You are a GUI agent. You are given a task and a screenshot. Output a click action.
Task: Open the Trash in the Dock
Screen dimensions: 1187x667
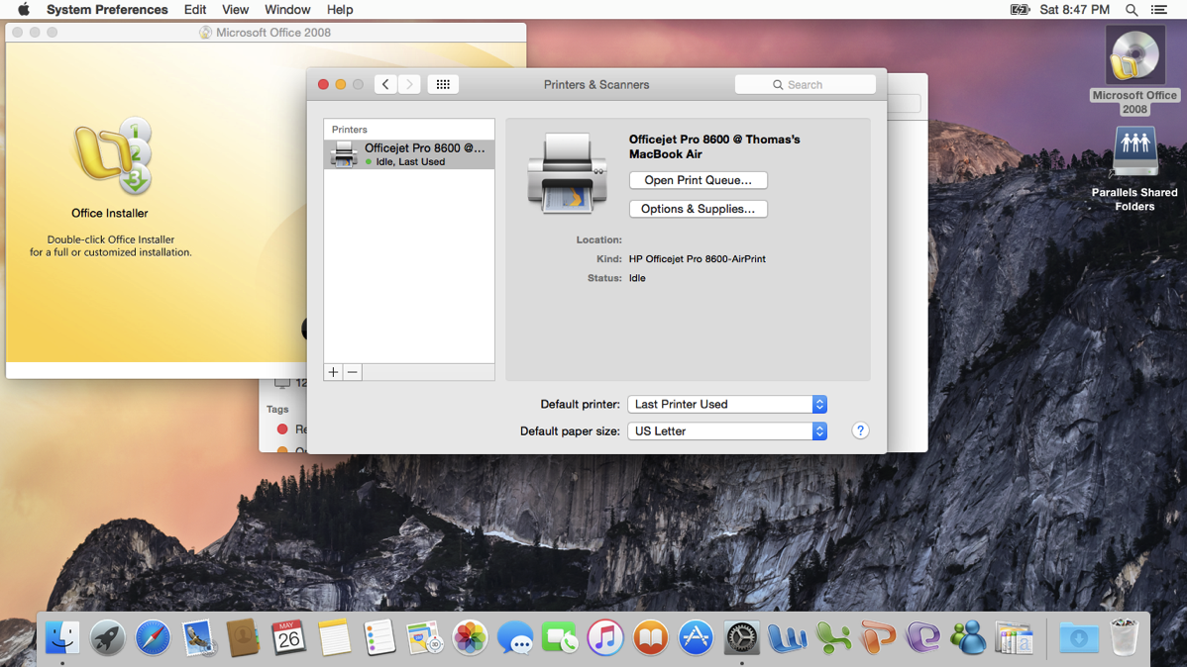pos(1125,637)
